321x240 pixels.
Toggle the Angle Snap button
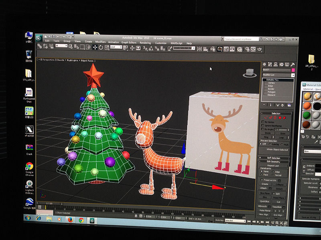coord(151,48)
